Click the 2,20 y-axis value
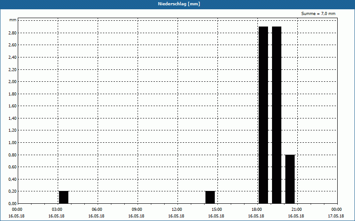 pyautogui.click(x=12, y=69)
